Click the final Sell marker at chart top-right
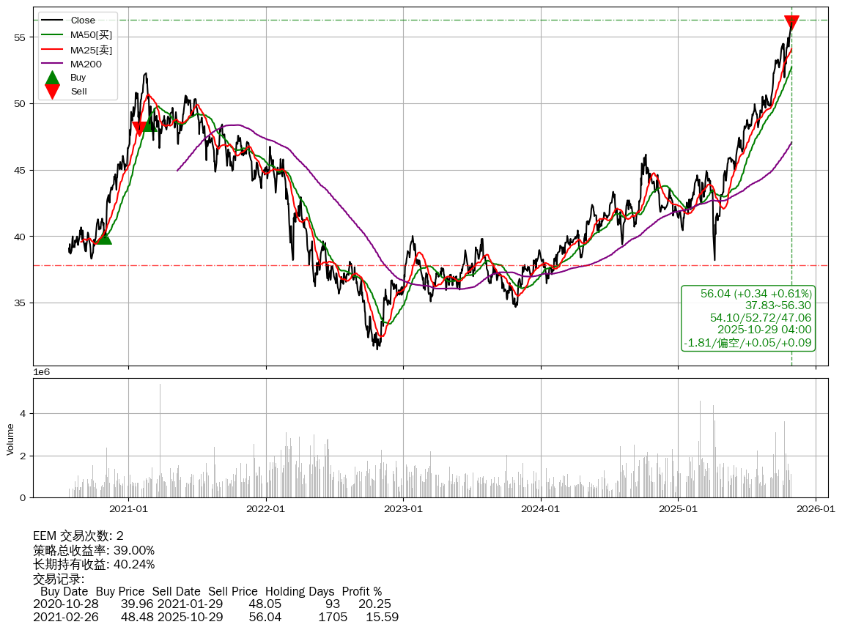Viewport: 842px width, 630px height. 791,23
